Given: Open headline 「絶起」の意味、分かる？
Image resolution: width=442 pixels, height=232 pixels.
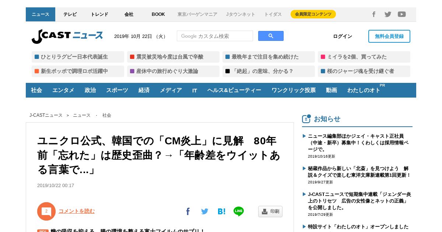Looking at the screenshot, I should (x=269, y=71).
